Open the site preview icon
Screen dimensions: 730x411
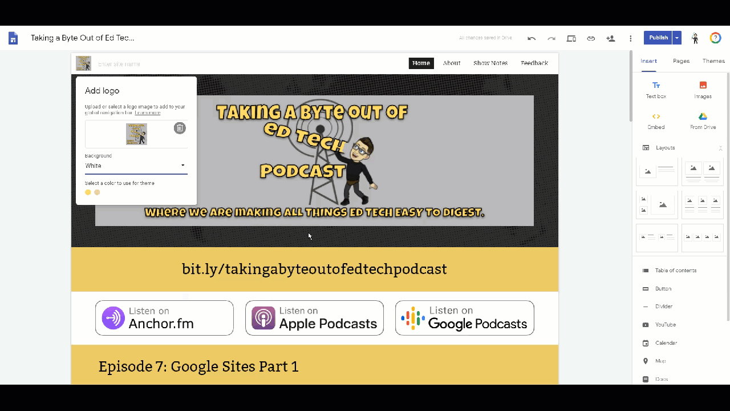tap(571, 38)
